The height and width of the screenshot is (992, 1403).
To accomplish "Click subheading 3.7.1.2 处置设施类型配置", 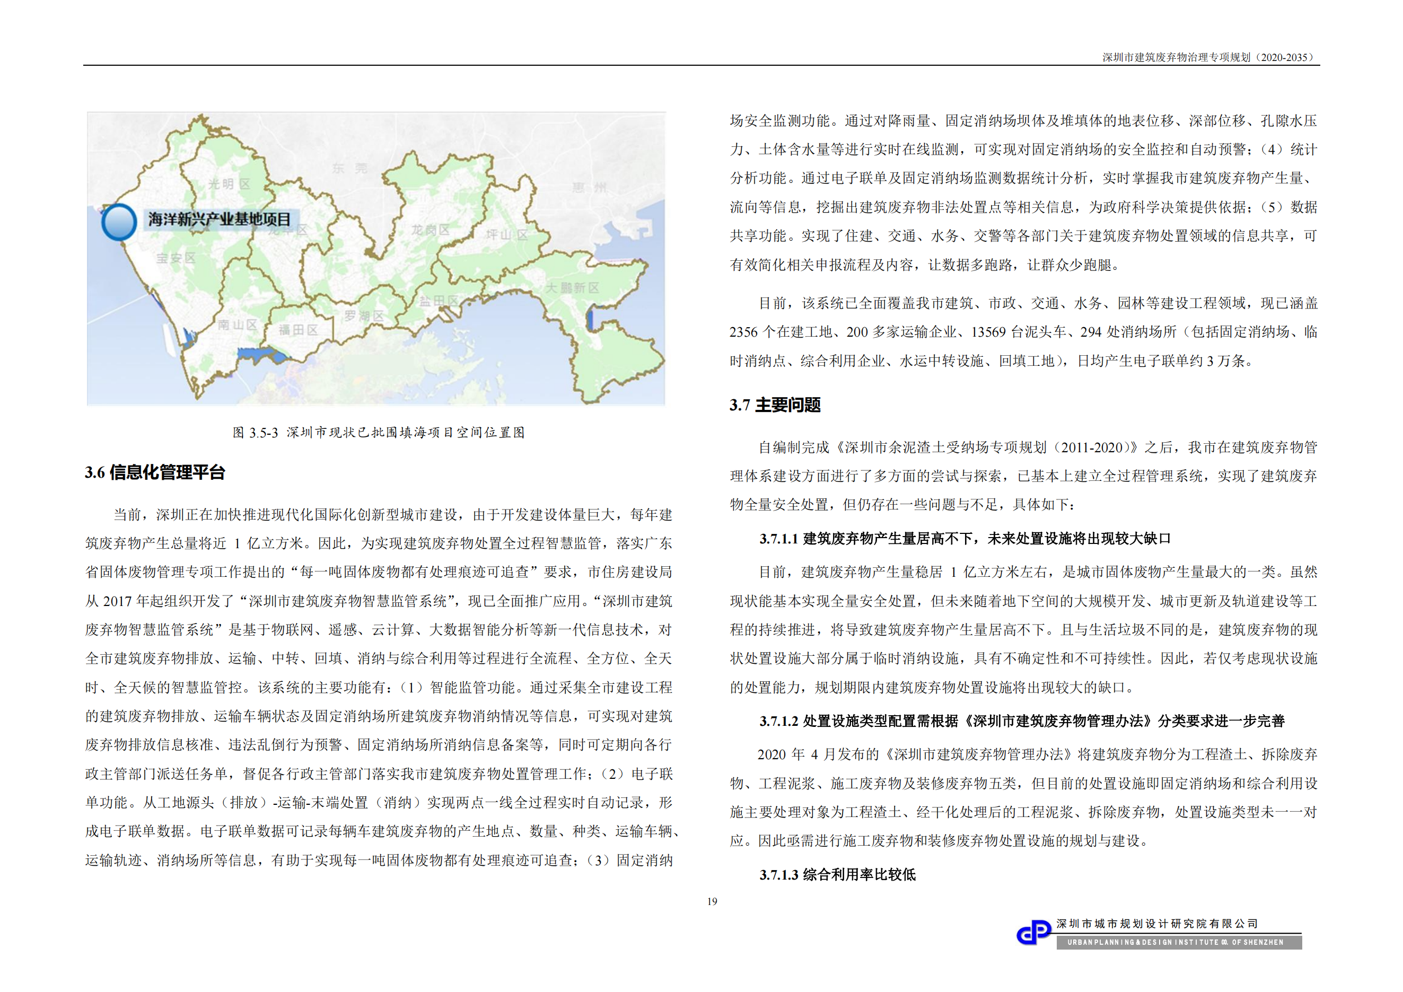I will click(x=1022, y=722).
